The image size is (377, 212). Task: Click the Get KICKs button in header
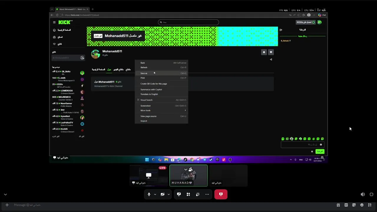[x=306, y=22]
